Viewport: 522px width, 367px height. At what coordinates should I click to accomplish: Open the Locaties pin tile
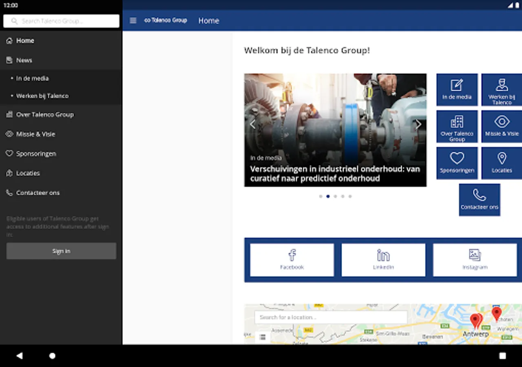coord(502,163)
